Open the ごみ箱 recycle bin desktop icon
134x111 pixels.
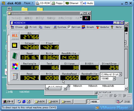point(9,92)
